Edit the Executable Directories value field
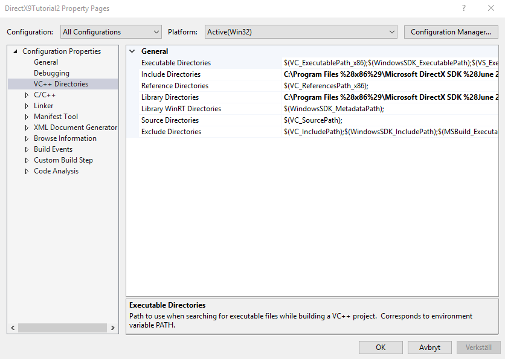 pos(390,63)
